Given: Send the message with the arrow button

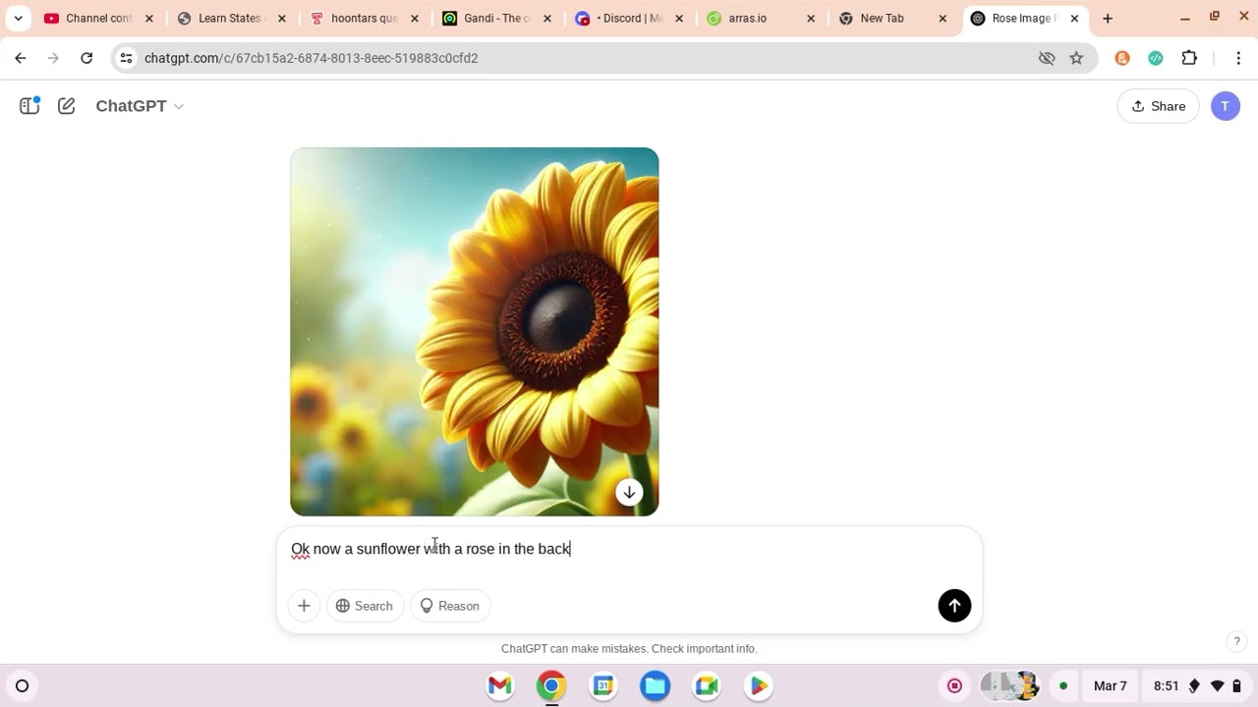Looking at the screenshot, I should click(954, 606).
